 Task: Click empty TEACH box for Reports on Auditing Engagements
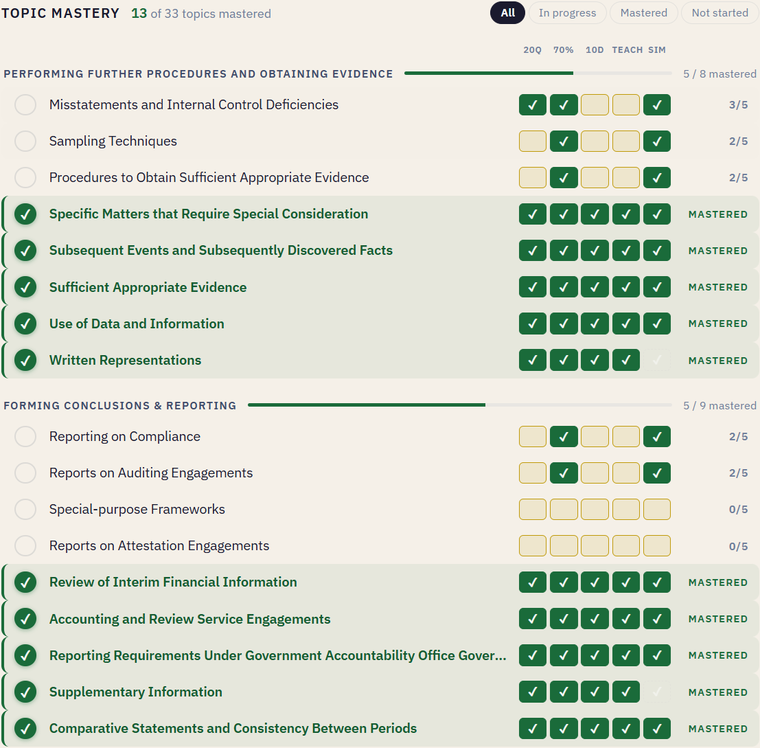[625, 473]
